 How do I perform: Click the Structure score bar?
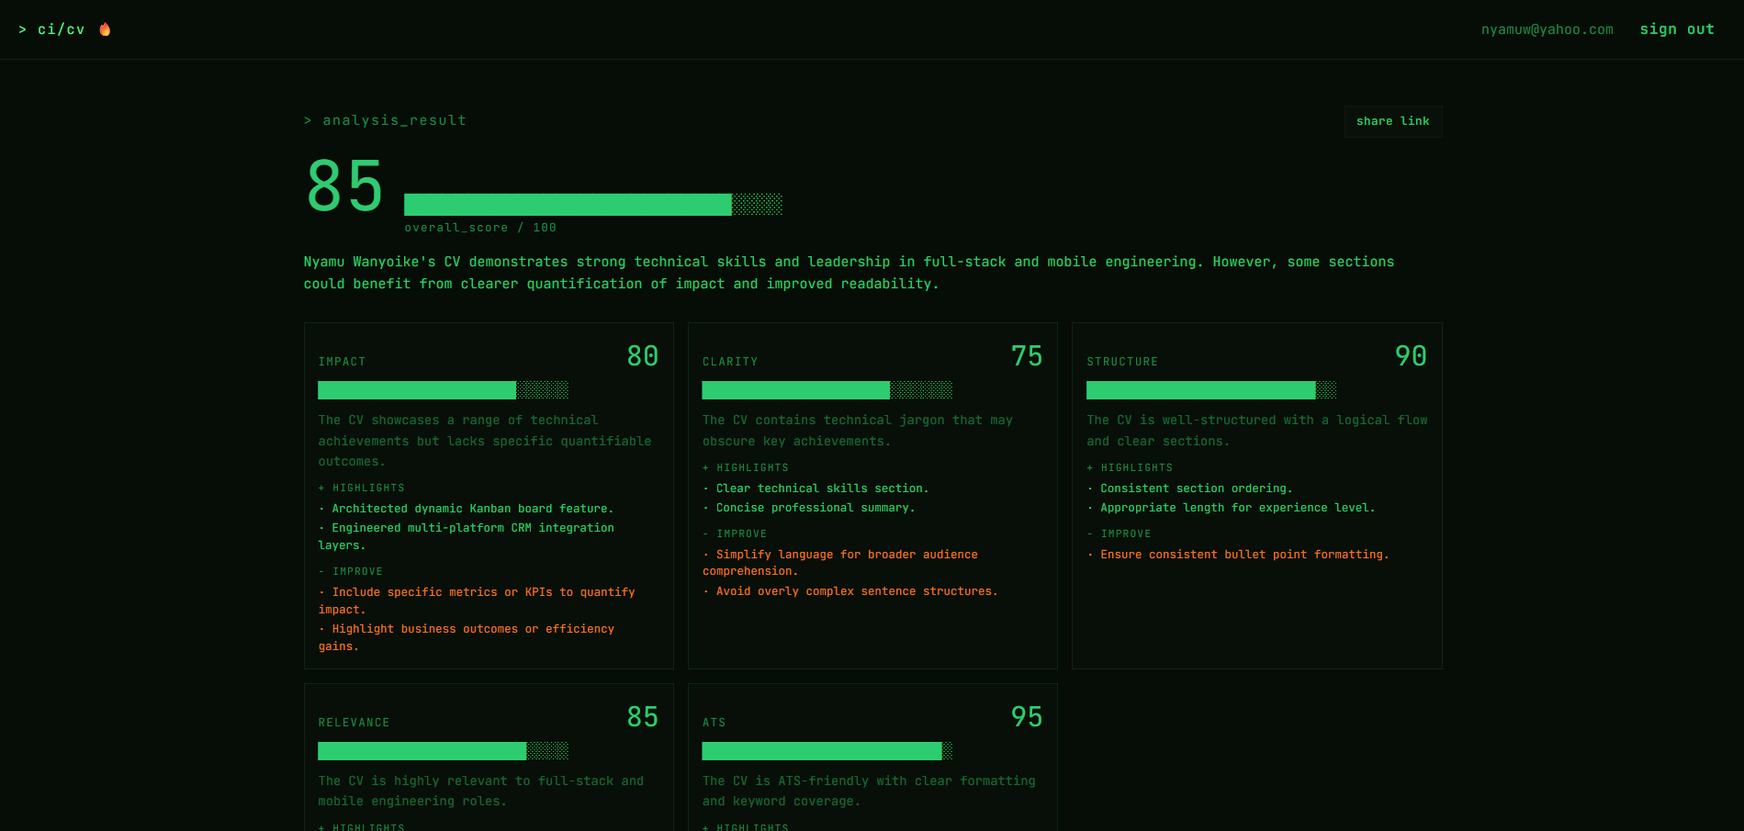click(1211, 390)
